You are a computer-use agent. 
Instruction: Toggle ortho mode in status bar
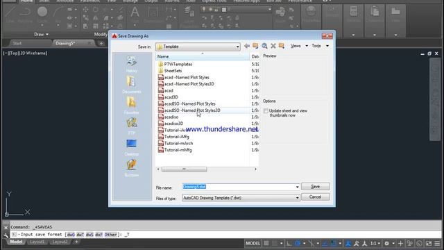coord(289,243)
